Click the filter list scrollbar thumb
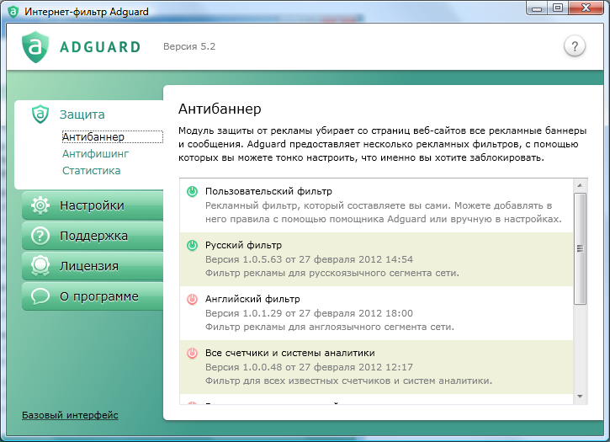Screen dimensions: 610x442 pos(580,249)
